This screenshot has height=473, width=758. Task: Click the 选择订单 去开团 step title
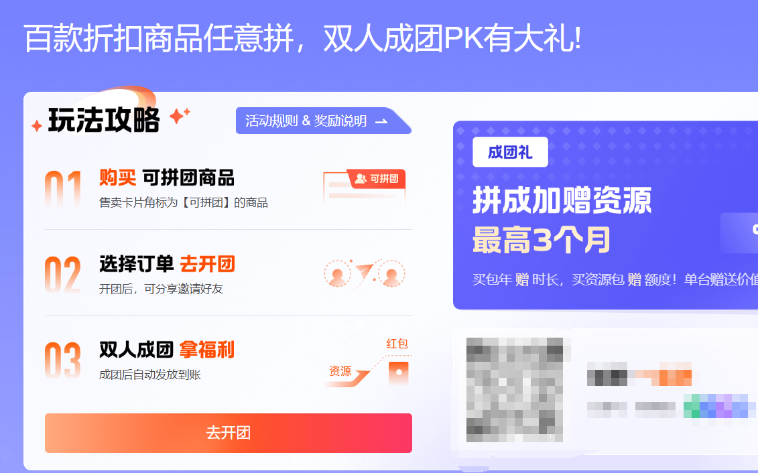coord(168,264)
